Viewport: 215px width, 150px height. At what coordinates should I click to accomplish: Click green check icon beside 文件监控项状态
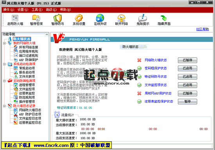click(139, 85)
